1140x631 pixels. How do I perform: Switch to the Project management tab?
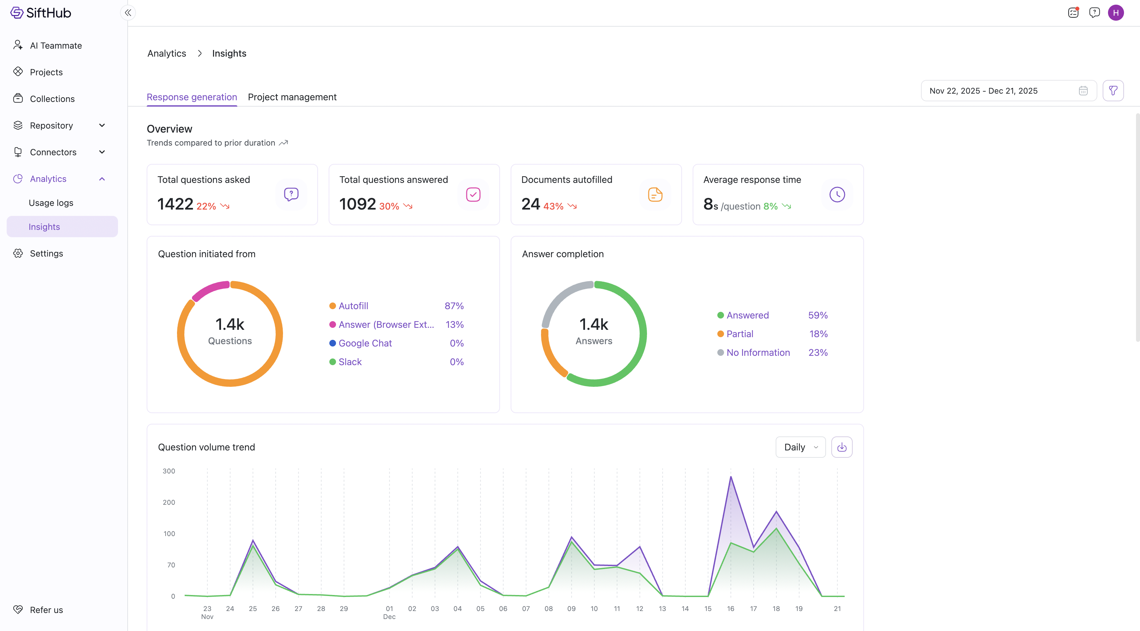(x=292, y=97)
